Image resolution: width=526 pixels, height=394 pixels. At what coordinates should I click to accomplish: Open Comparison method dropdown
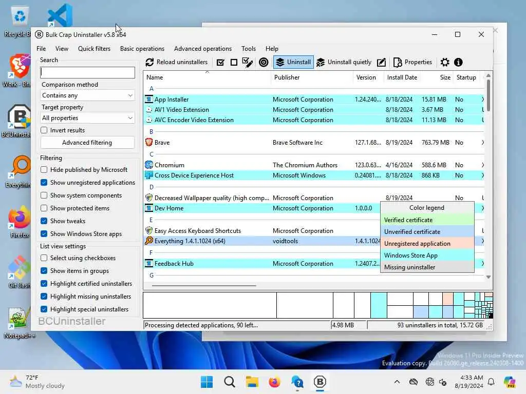87,95
